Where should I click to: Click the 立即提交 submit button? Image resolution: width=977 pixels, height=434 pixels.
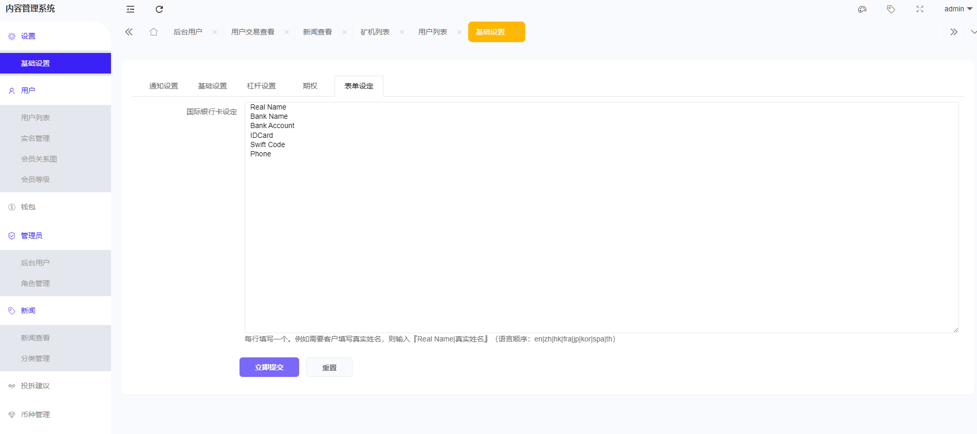point(269,367)
